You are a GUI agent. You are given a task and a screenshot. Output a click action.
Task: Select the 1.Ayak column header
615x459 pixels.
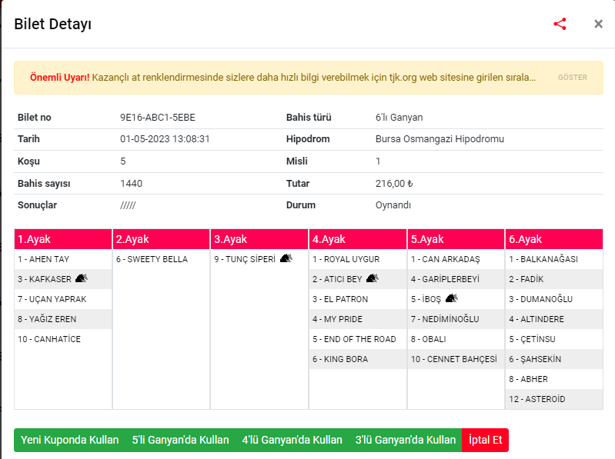click(x=63, y=239)
